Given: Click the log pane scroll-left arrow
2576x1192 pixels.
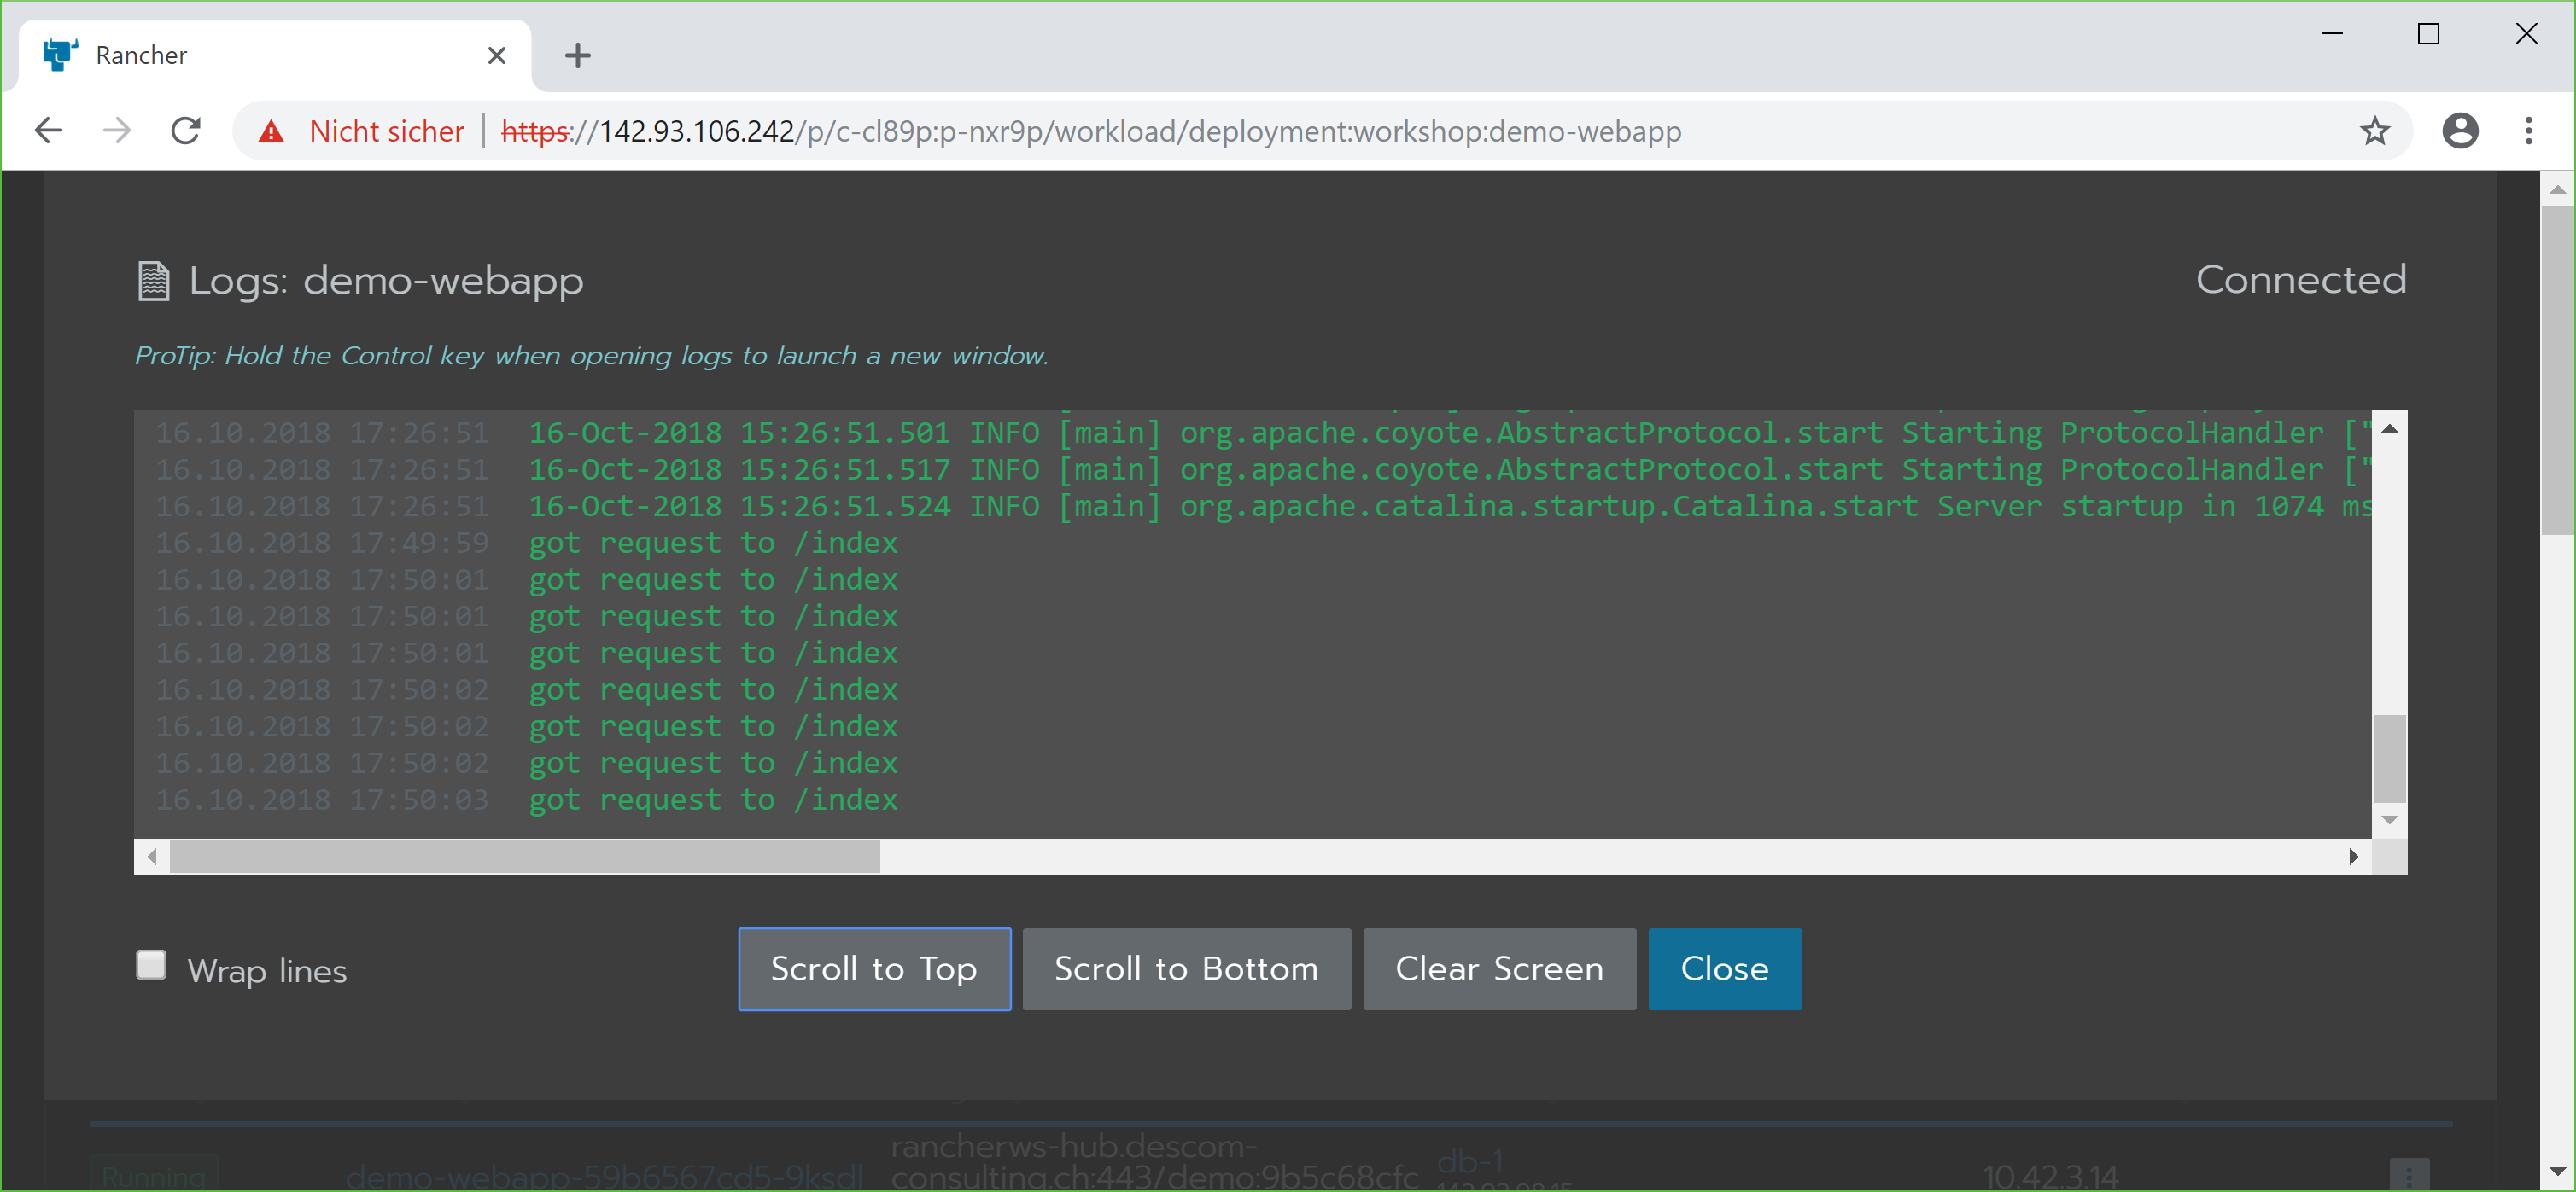Looking at the screenshot, I should tap(152, 857).
